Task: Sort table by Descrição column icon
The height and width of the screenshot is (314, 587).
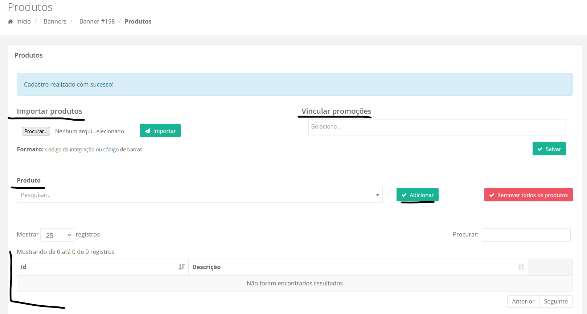Action: (521, 267)
